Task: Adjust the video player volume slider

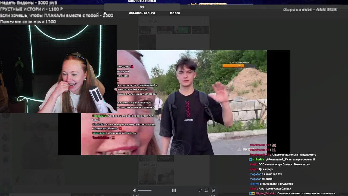Action: [x=145, y=190]
